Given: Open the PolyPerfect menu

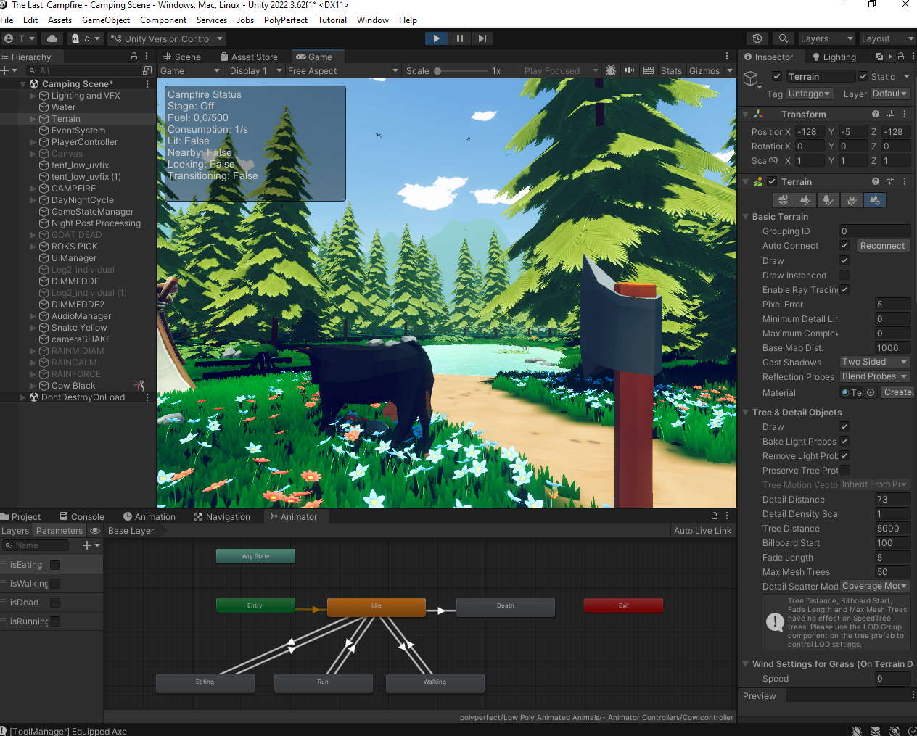Looking at the screenshot, I should click(x=286, y=20).
